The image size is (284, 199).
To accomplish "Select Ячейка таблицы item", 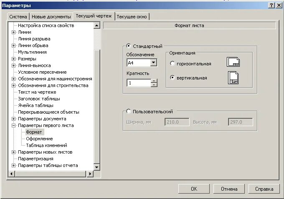I will click(35, 105).
